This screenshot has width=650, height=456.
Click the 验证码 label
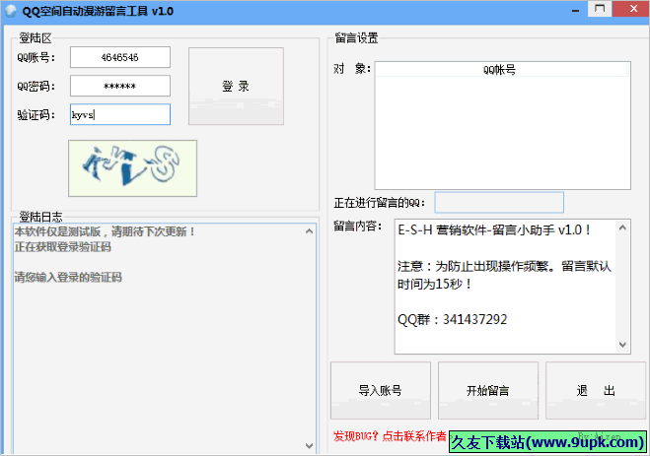[36, 114]
